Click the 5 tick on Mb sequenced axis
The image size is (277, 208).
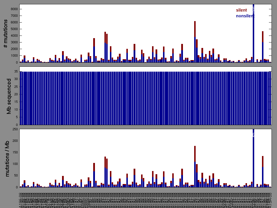tap(17, 117)
